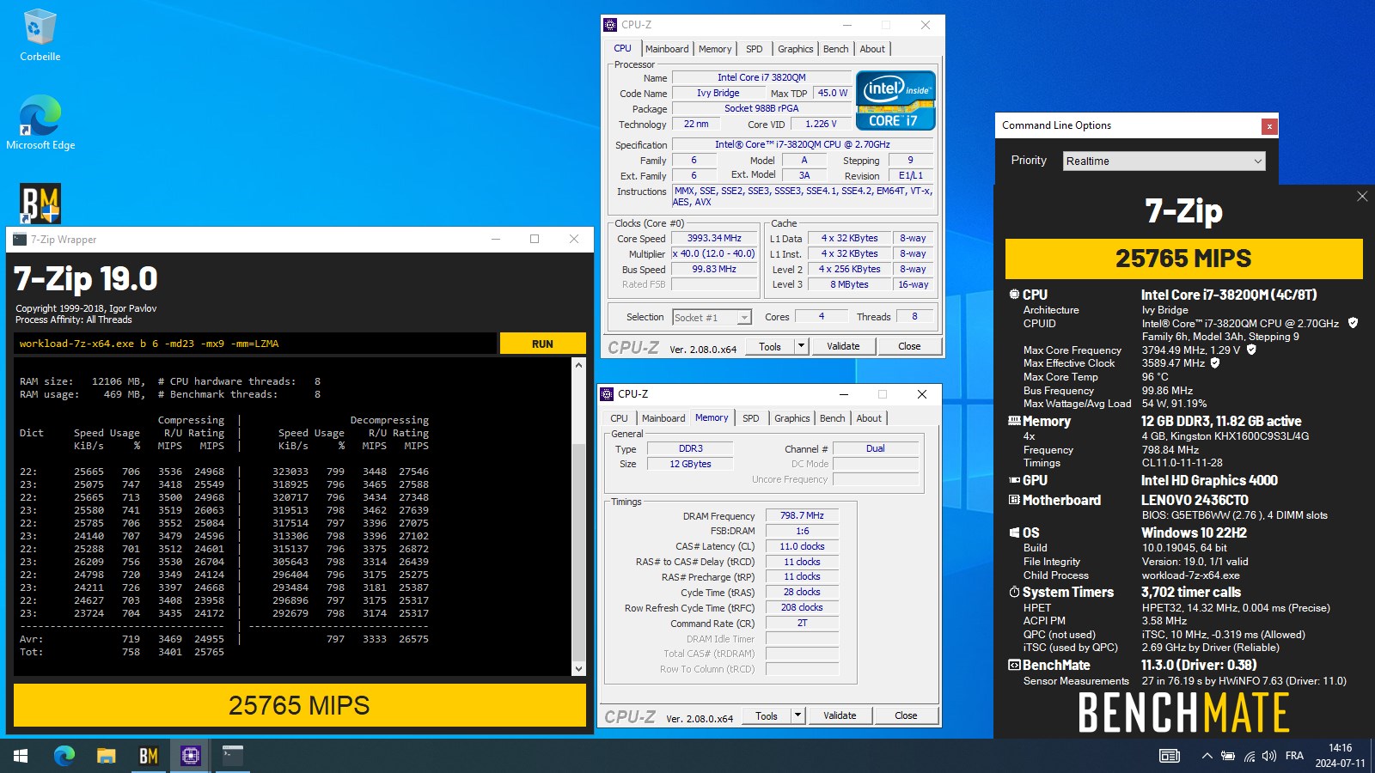Viewport: 1375px width, 773px height.
Task: Open File Explorer from the taskbar
Action: pos(107,756)
